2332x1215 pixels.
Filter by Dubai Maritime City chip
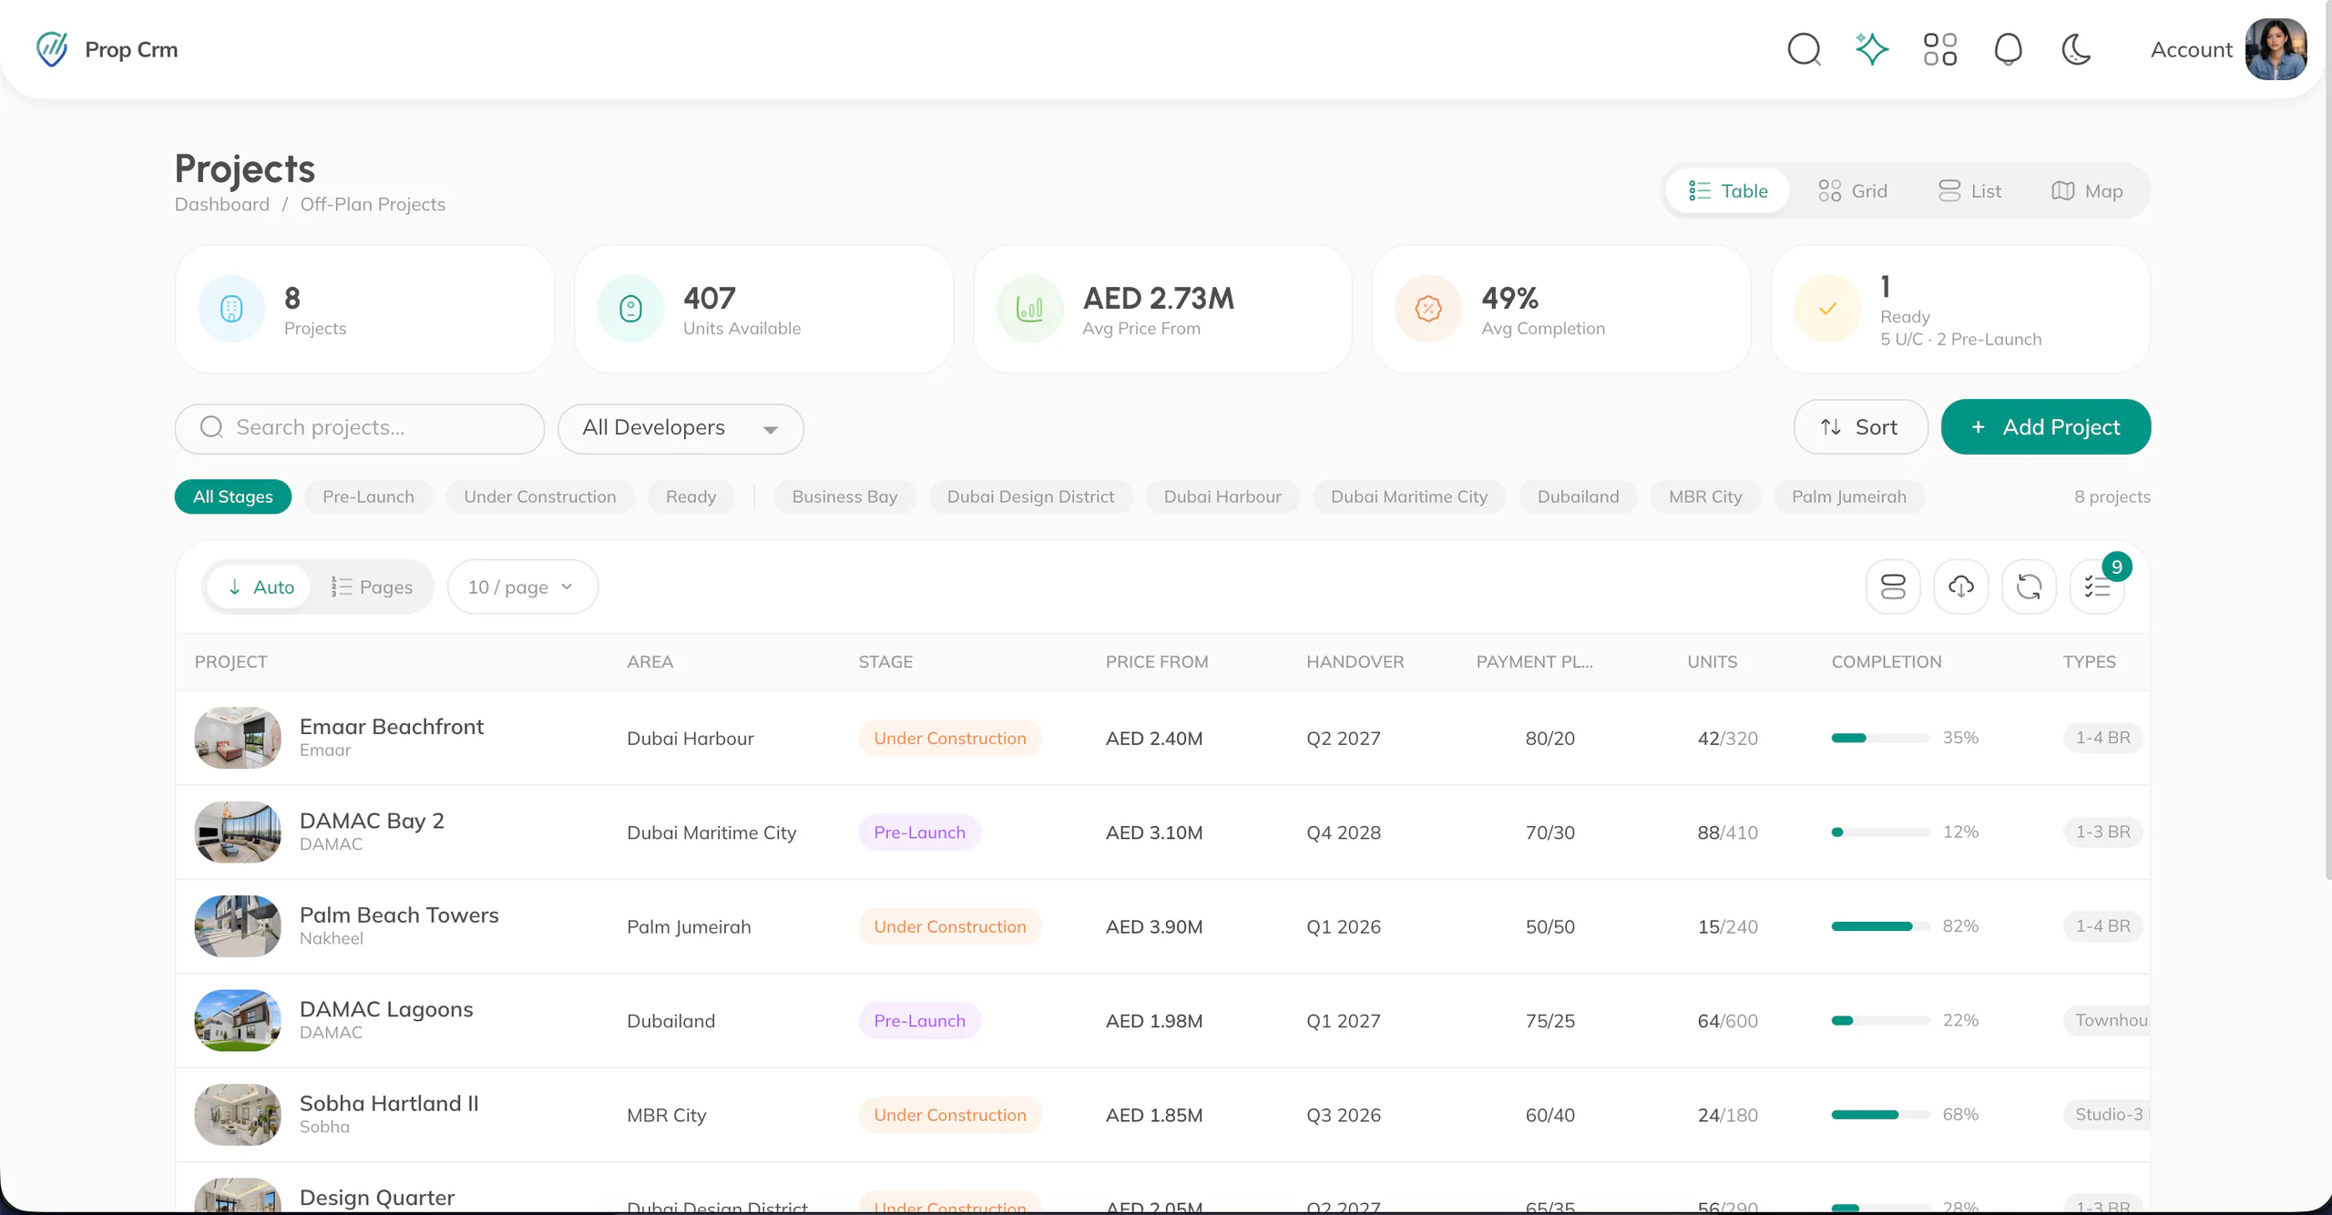[x=1409, y=496]
